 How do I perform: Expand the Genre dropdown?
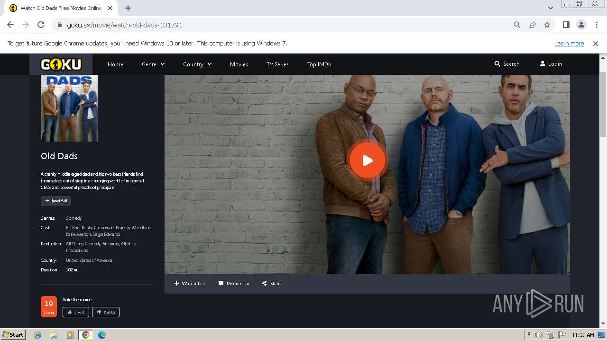coord(153,64)
